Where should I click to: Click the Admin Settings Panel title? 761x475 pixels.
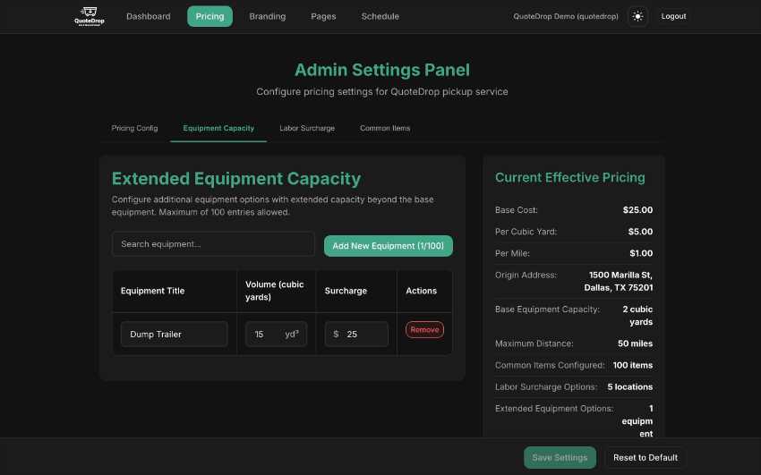[382, 70]
